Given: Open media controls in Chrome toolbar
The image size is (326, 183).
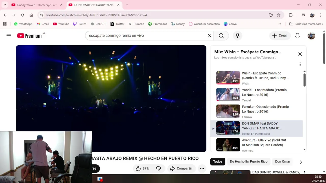Looking at the screenshot, I should click(303, 15).
